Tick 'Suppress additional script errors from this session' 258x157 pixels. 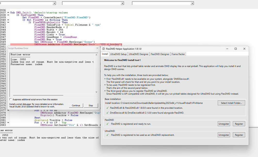(x=11, y=99)
